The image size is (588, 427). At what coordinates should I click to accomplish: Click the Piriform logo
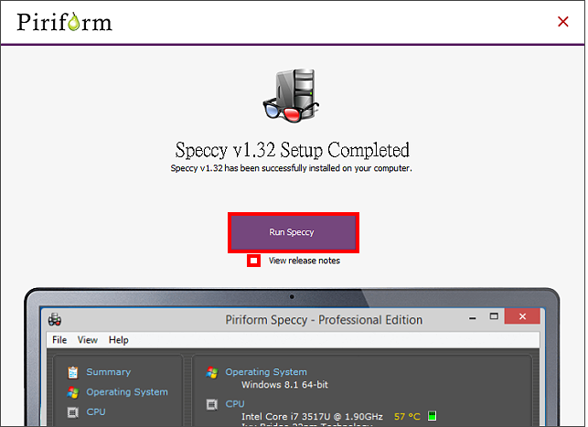[65, 22]
